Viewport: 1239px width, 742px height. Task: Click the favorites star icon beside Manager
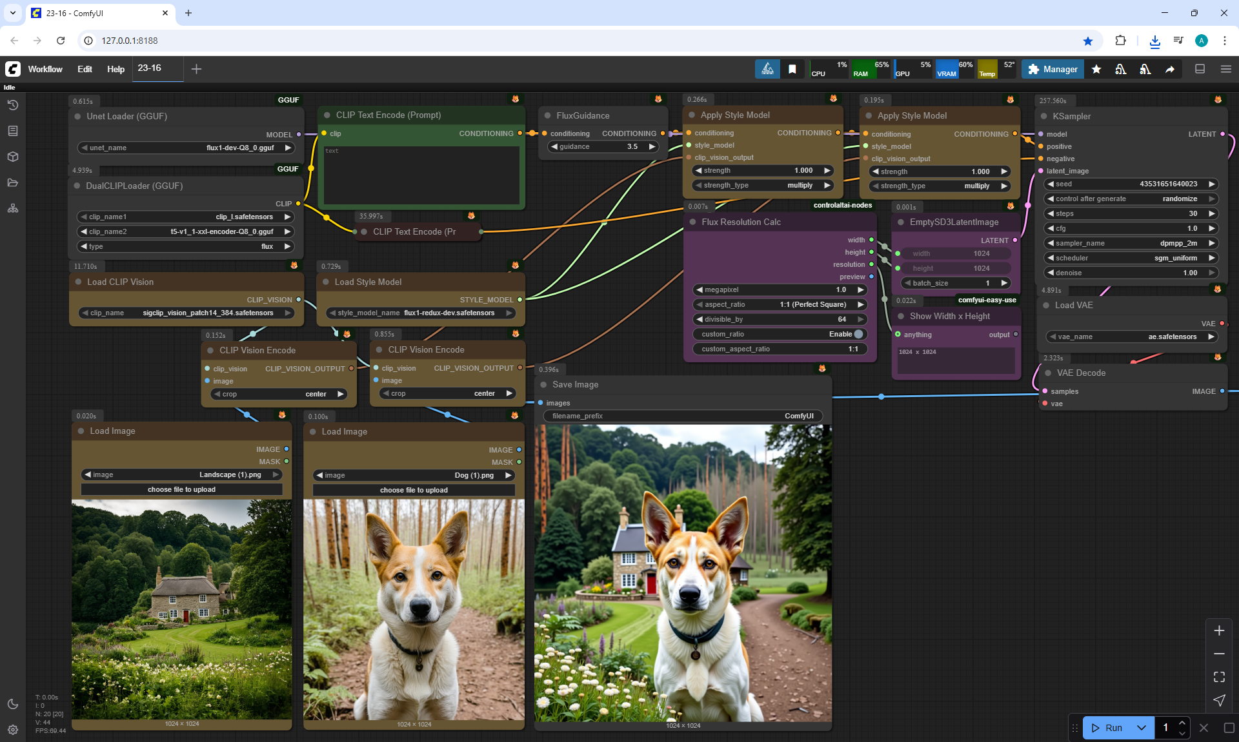(1096, 69)
